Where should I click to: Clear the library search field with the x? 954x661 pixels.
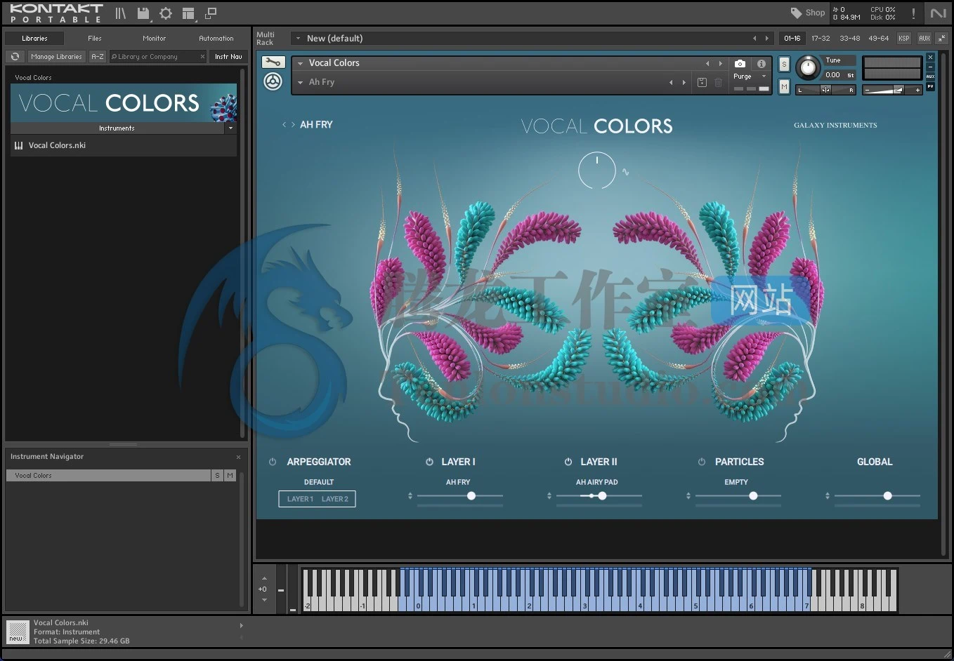(x=202, y=57)
